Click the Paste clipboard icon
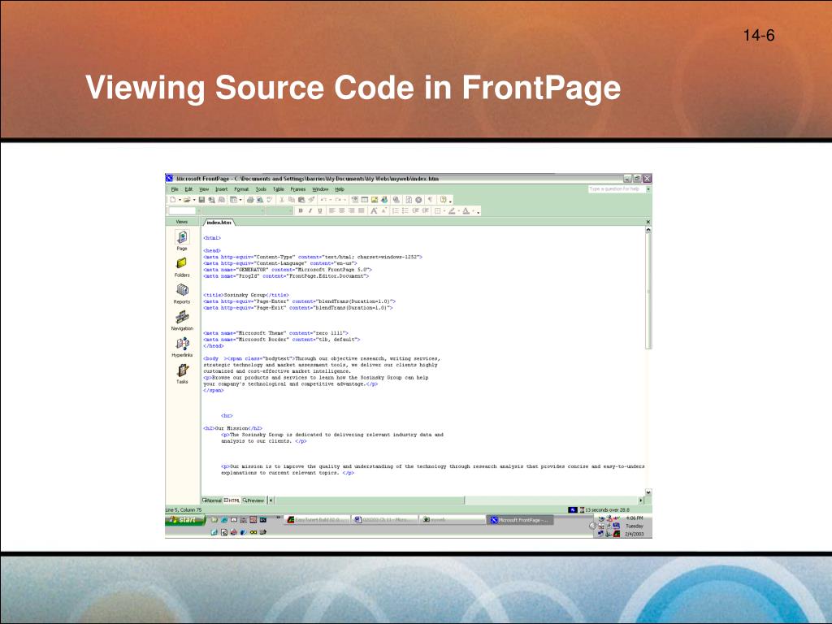 [301, 200]
